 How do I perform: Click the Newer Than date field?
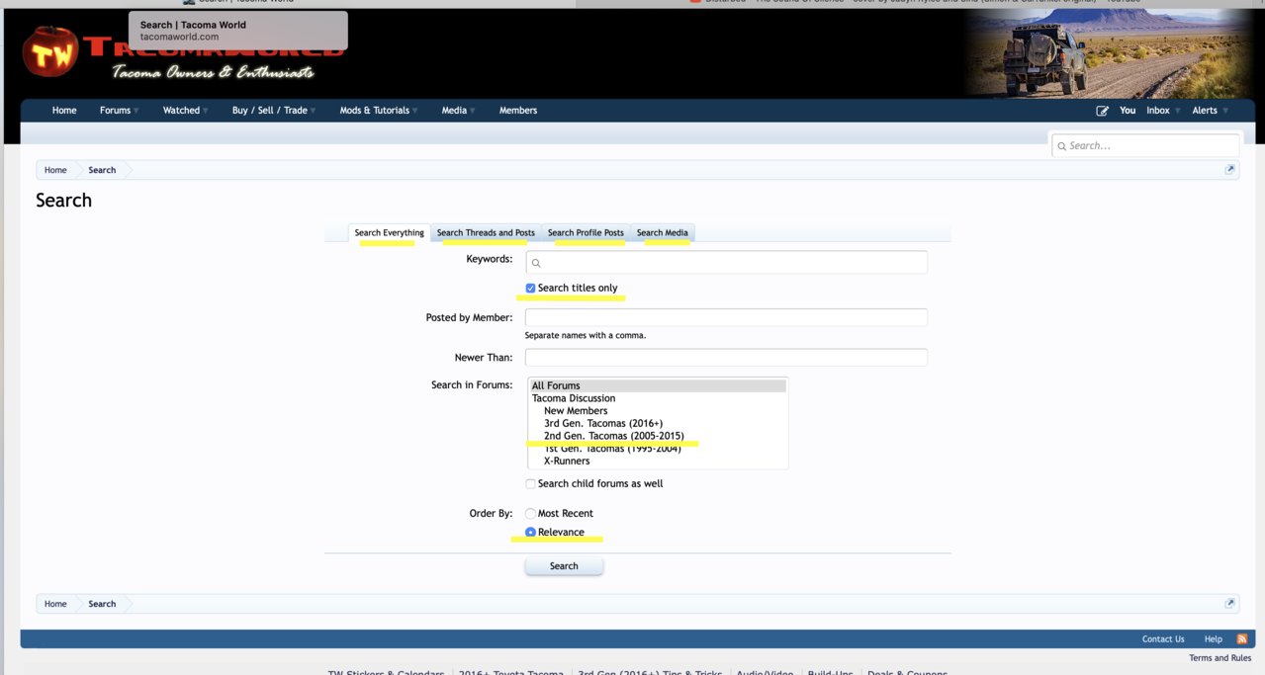point(726,357)
